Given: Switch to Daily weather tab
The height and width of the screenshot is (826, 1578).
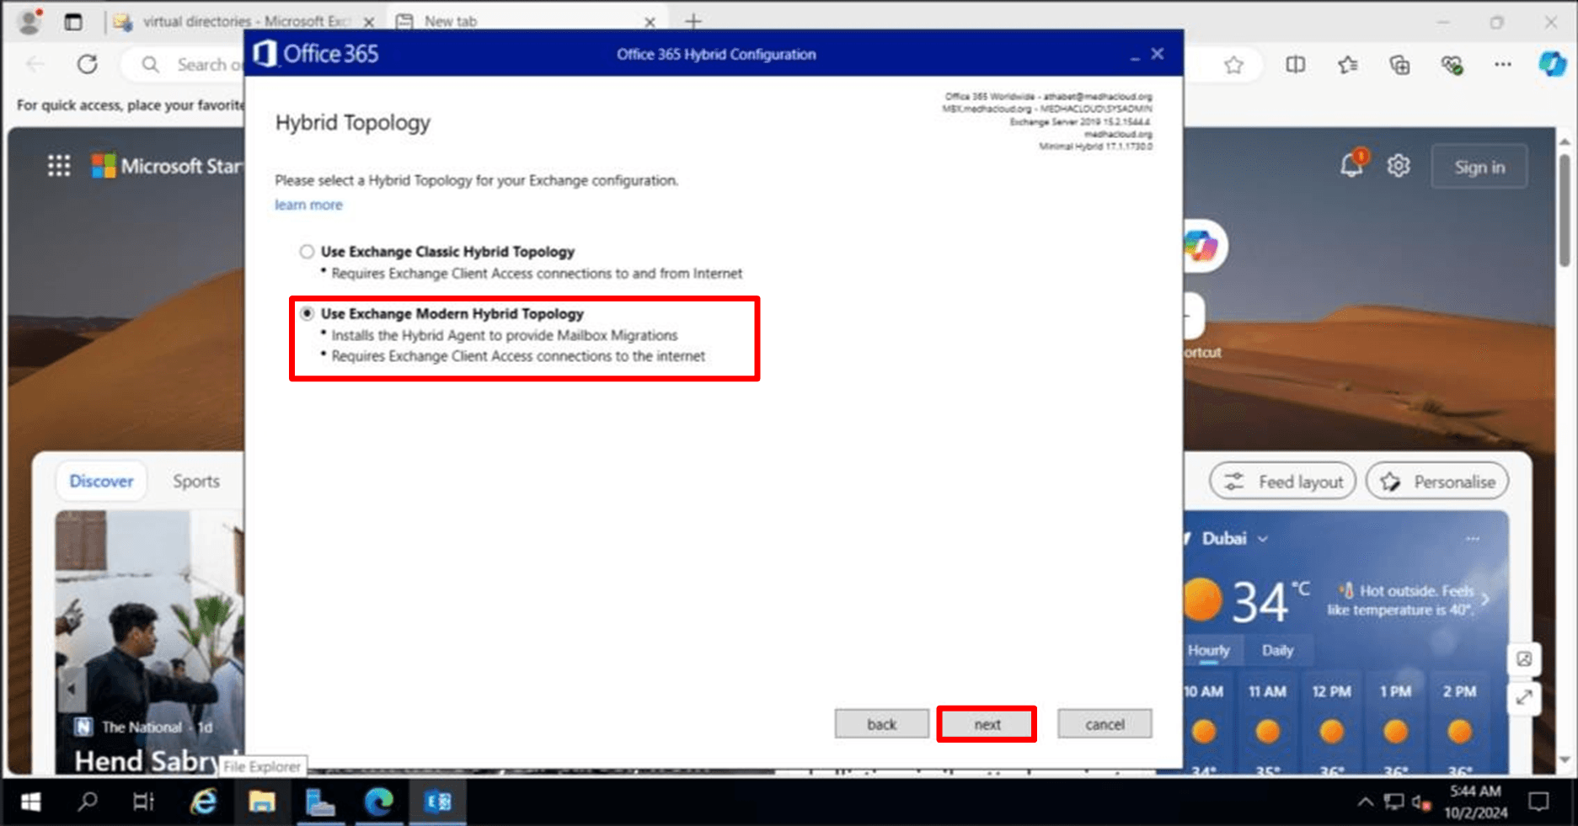Looking at the screenshot, I should click(x=1277, y=650).
